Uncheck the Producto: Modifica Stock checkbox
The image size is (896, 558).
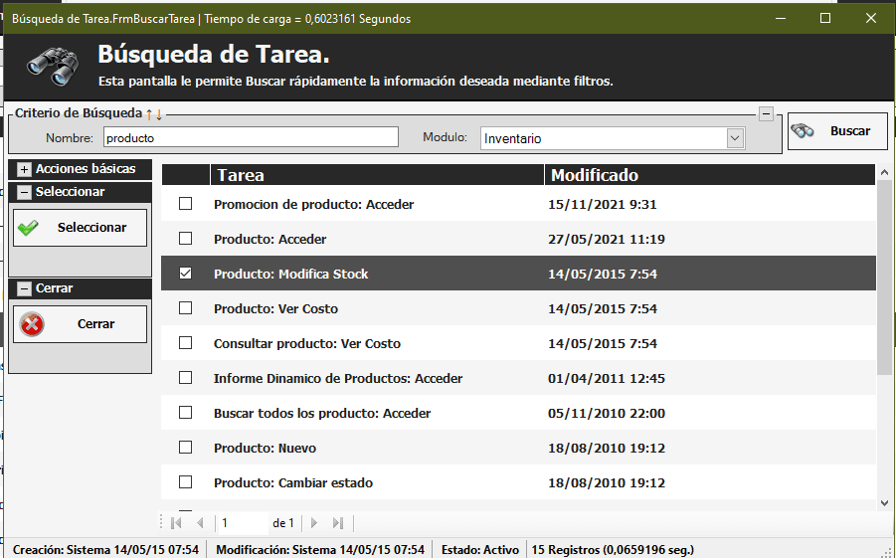coord(185,274)
